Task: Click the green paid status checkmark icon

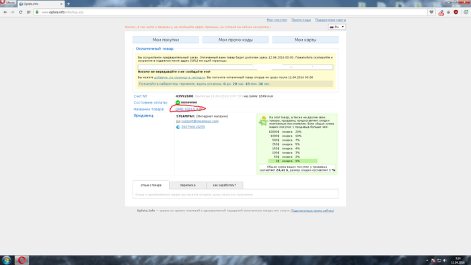Action: 178,102
